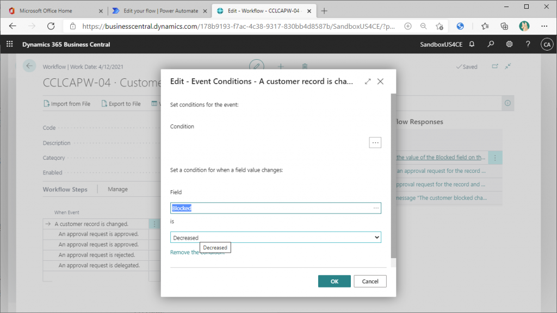Open a new browser tab
The width and height of the screenshot is (557, 313).
click(x=324, y=11)
